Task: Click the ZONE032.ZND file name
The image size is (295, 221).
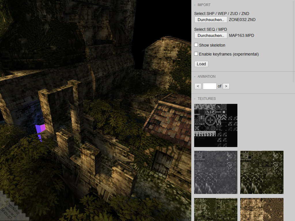Action: [242, 20]
